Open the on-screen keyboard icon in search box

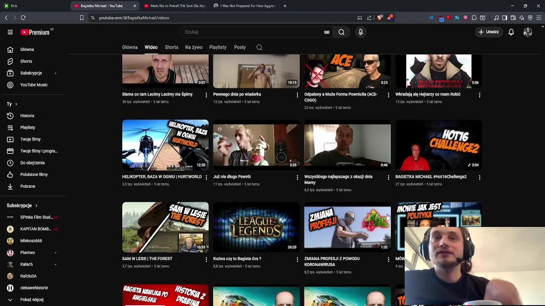327,32
